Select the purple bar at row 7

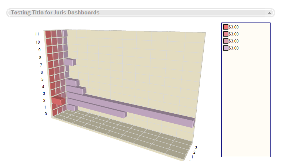click(69, 62)
